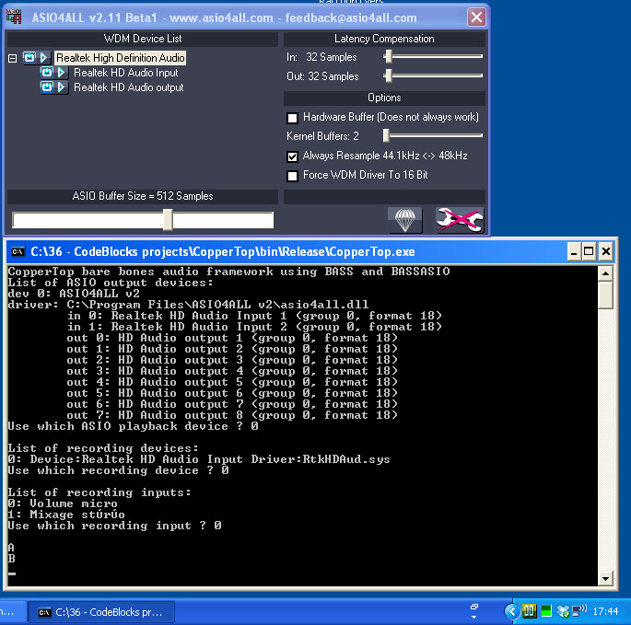The height and width of the screenshot is (625, 631).
Task: Click the 'Use which recording input' line
Action: tap(115, 526)
